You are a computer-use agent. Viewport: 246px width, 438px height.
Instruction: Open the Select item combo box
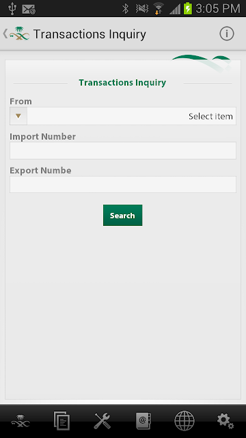[123, 116]
